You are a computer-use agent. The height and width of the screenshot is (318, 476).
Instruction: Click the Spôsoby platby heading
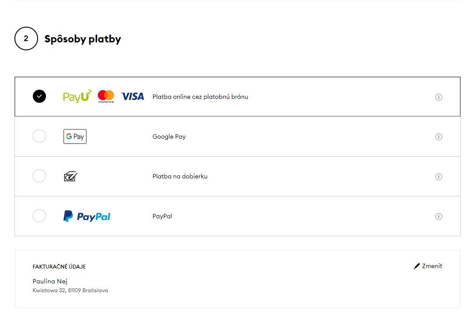pos(83,39)
